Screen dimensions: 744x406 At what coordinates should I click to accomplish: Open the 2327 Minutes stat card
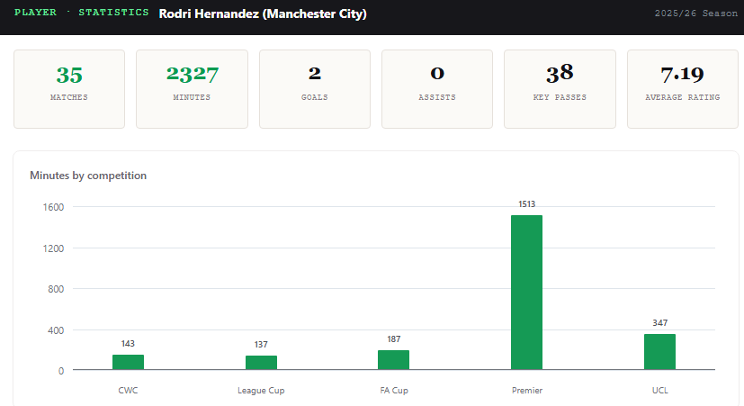click(x=193, y=89)
